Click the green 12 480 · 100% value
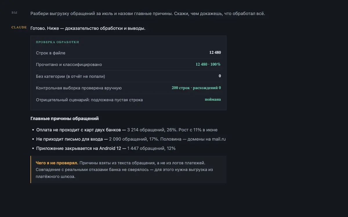 pos(208,64)
